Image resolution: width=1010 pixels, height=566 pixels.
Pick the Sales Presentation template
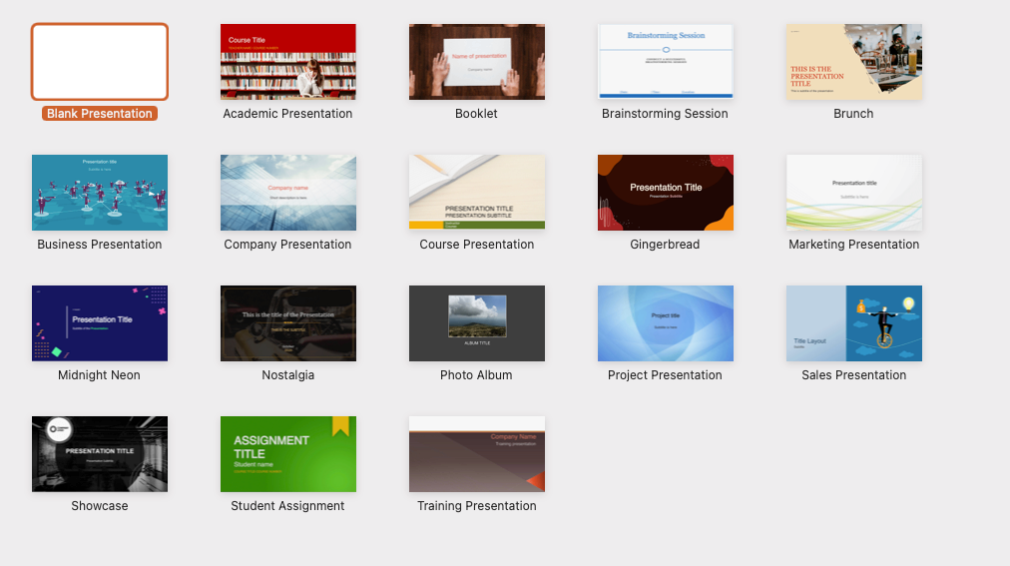pos(853,323)
